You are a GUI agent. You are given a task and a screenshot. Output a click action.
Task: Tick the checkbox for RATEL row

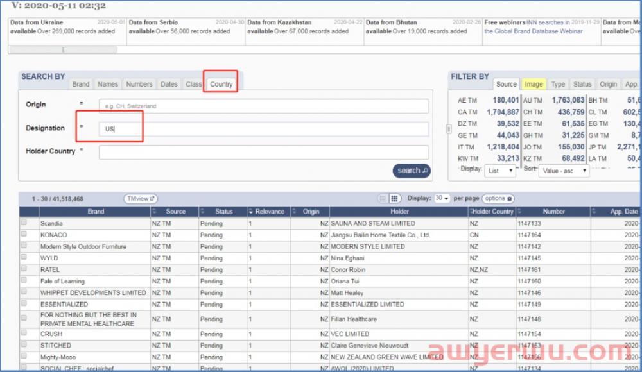24,269
